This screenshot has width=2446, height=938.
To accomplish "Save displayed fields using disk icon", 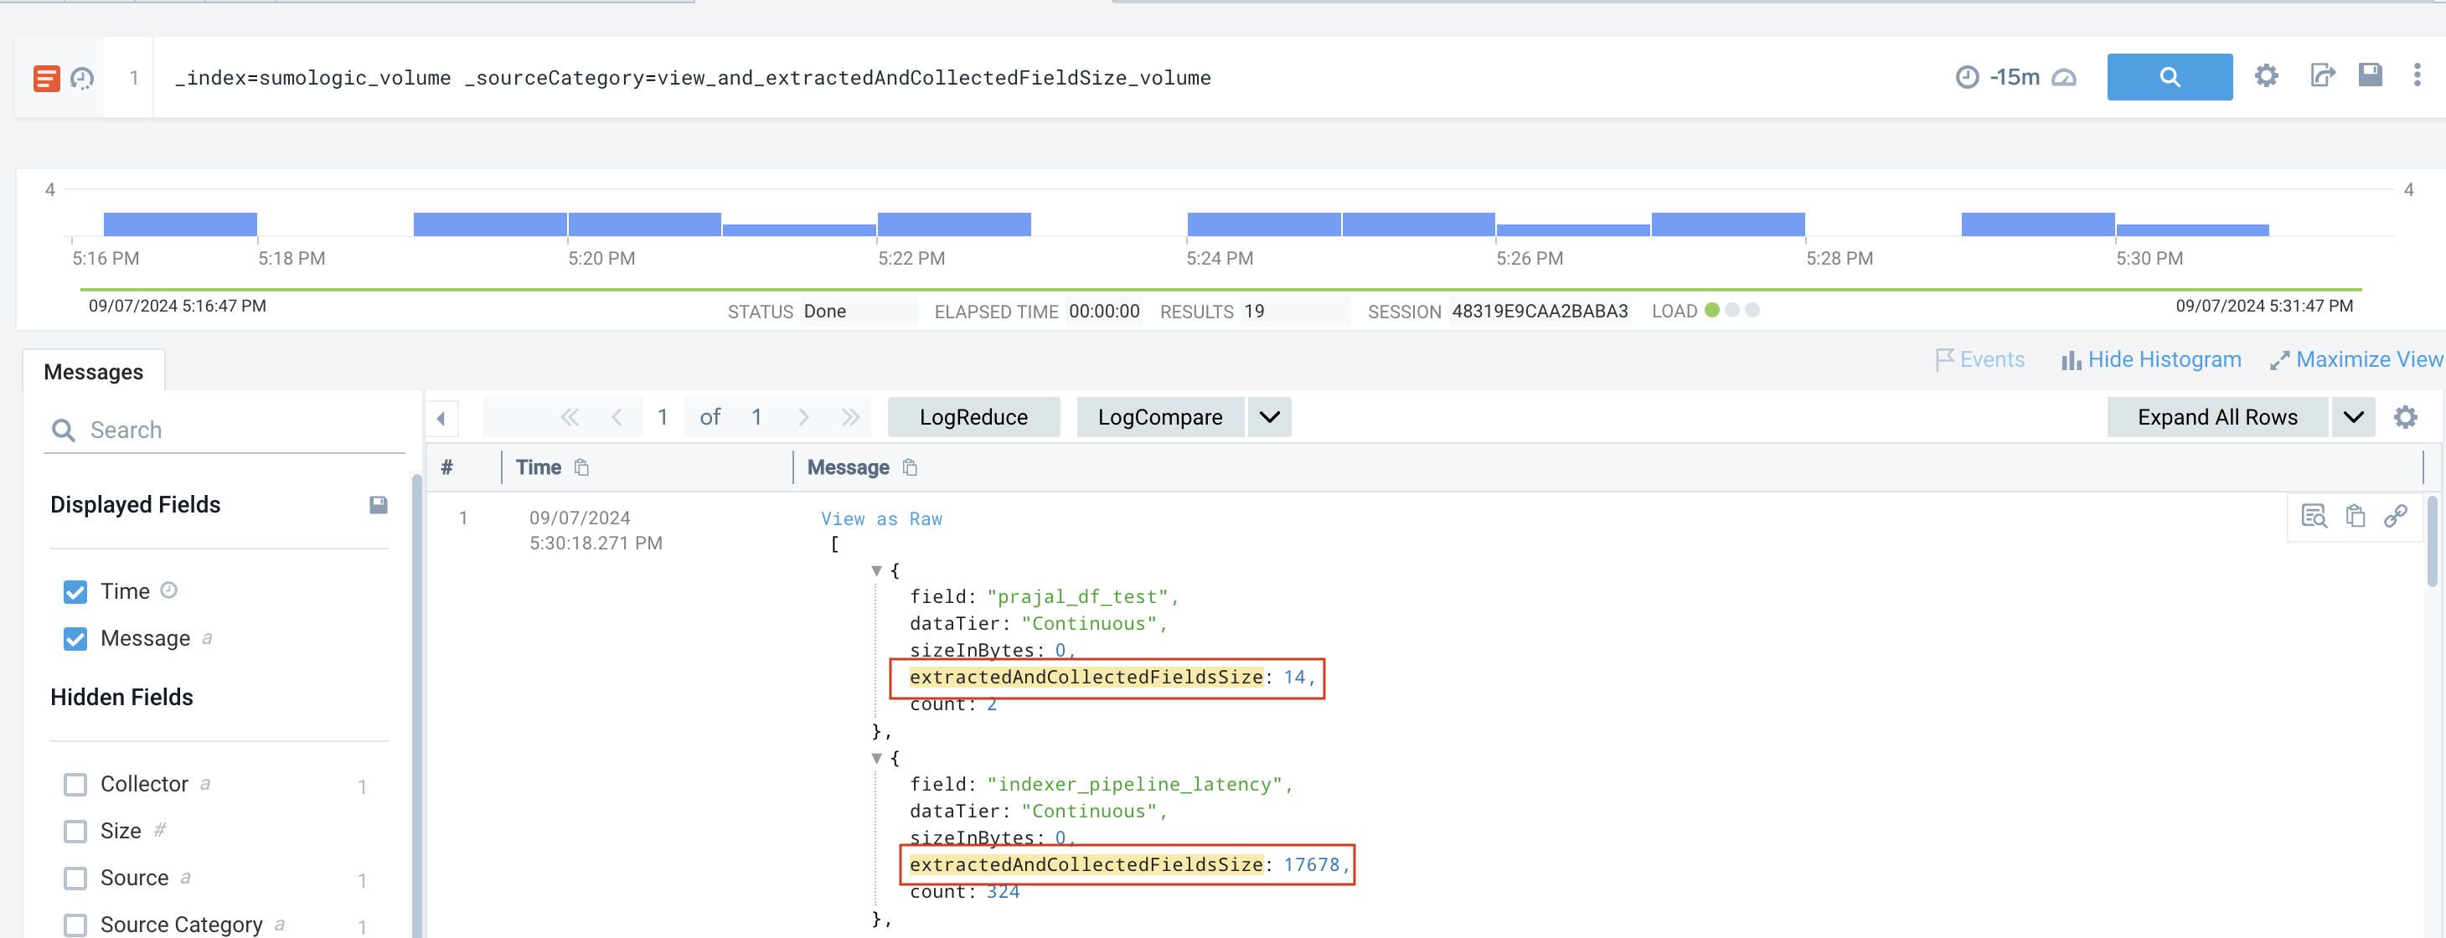I will (x=378, y=505).
